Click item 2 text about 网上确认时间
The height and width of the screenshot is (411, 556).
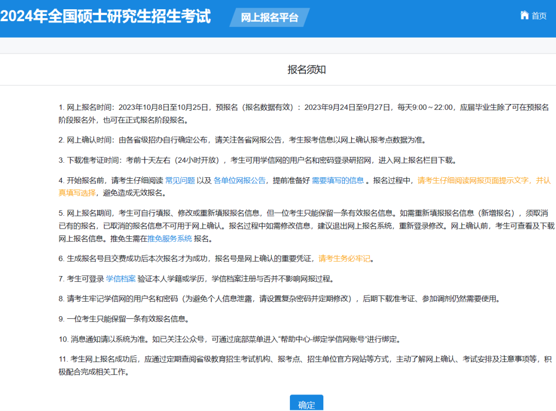point(242,140)
